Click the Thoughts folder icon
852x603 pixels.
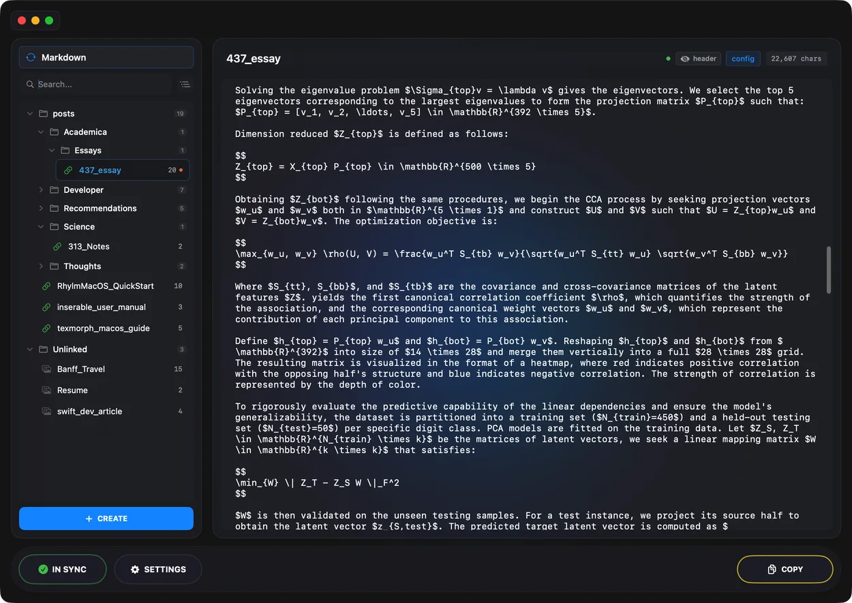[x=54, y=266]
